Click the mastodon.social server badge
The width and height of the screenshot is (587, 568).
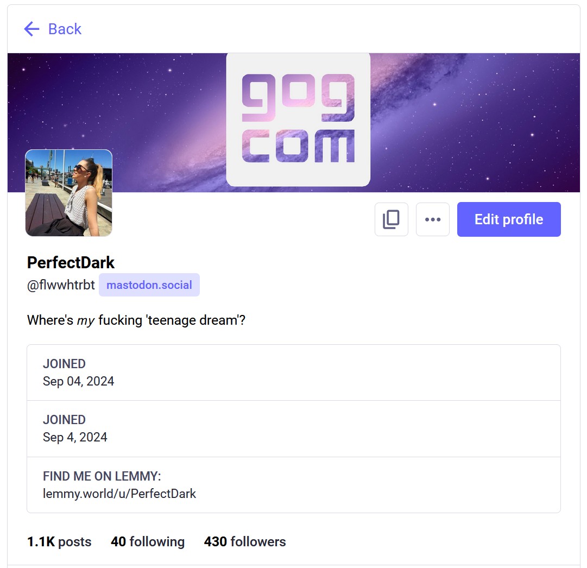(149, 285)
